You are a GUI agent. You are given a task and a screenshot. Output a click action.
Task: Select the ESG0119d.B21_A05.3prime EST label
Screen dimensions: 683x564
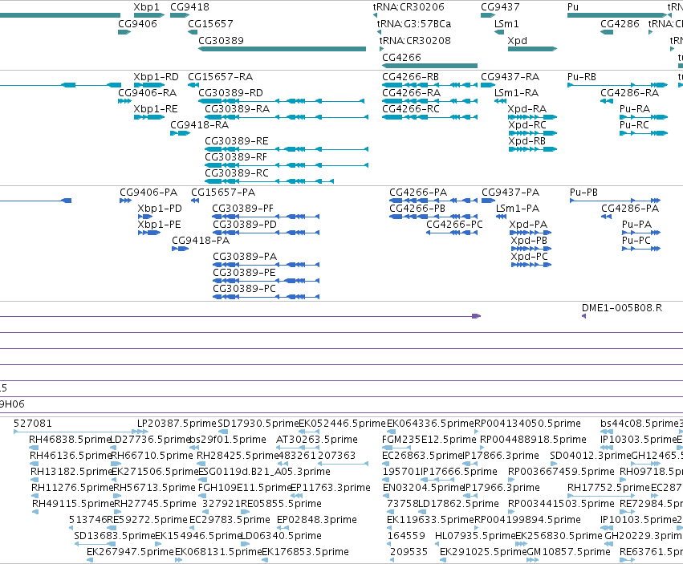click(264, 472)
